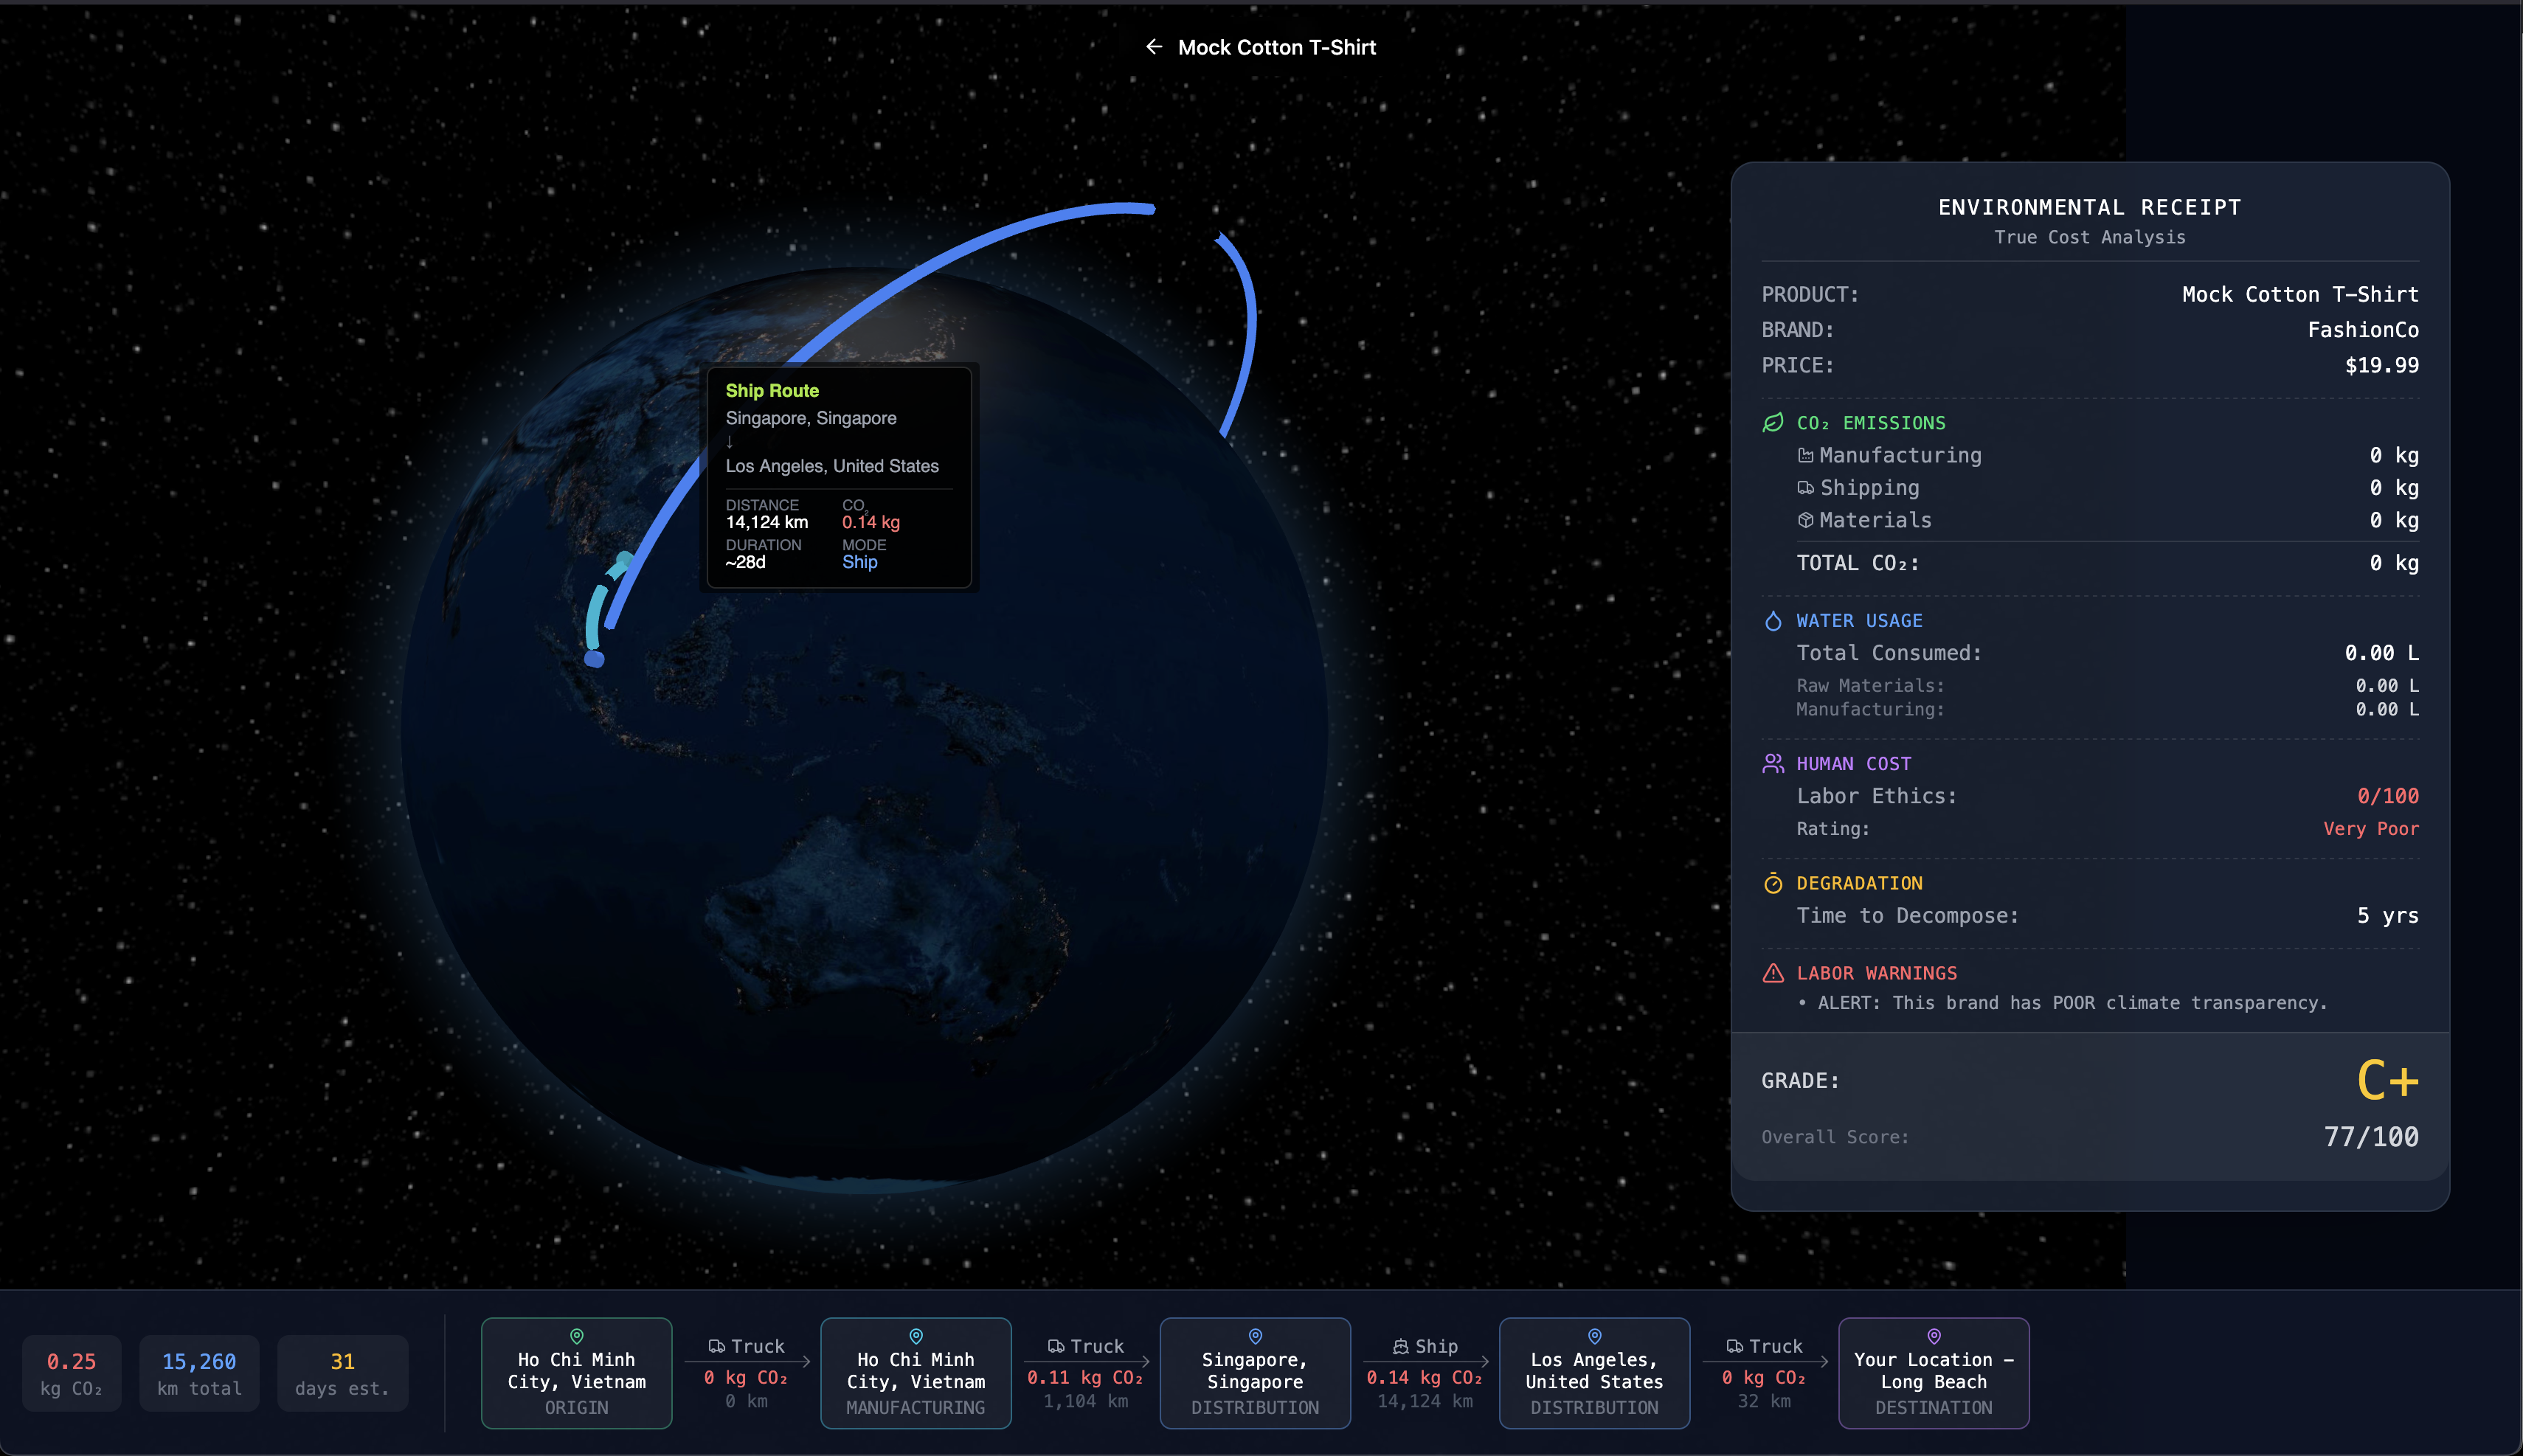Click the 32 km Truck leg to destination
The width and height of the screenshot is (2523, 1456).
pos(1764,1374)
